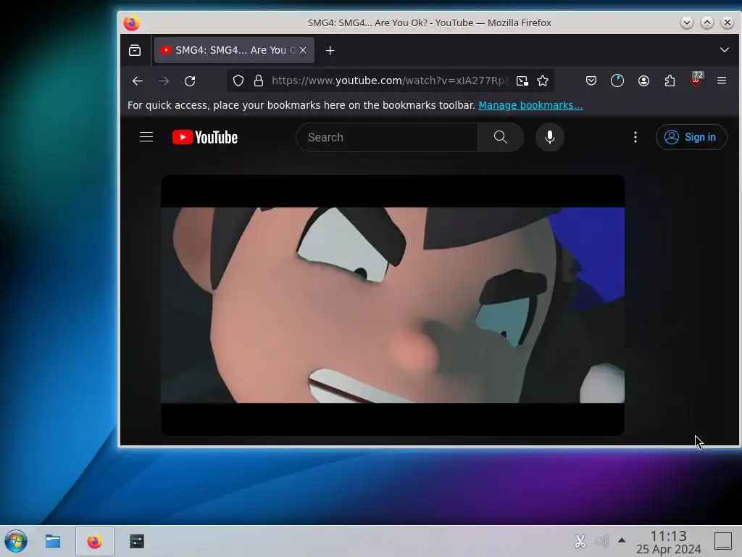Expand the list all tabs chevron

[724, 50]
